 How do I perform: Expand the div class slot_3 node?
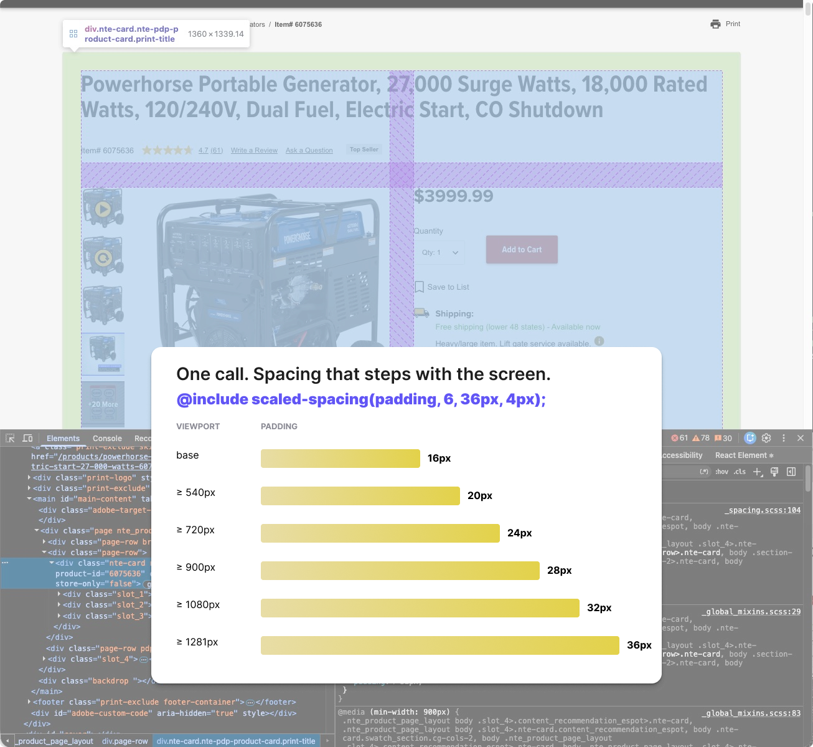pyautogui.click(x=59, y=616)
